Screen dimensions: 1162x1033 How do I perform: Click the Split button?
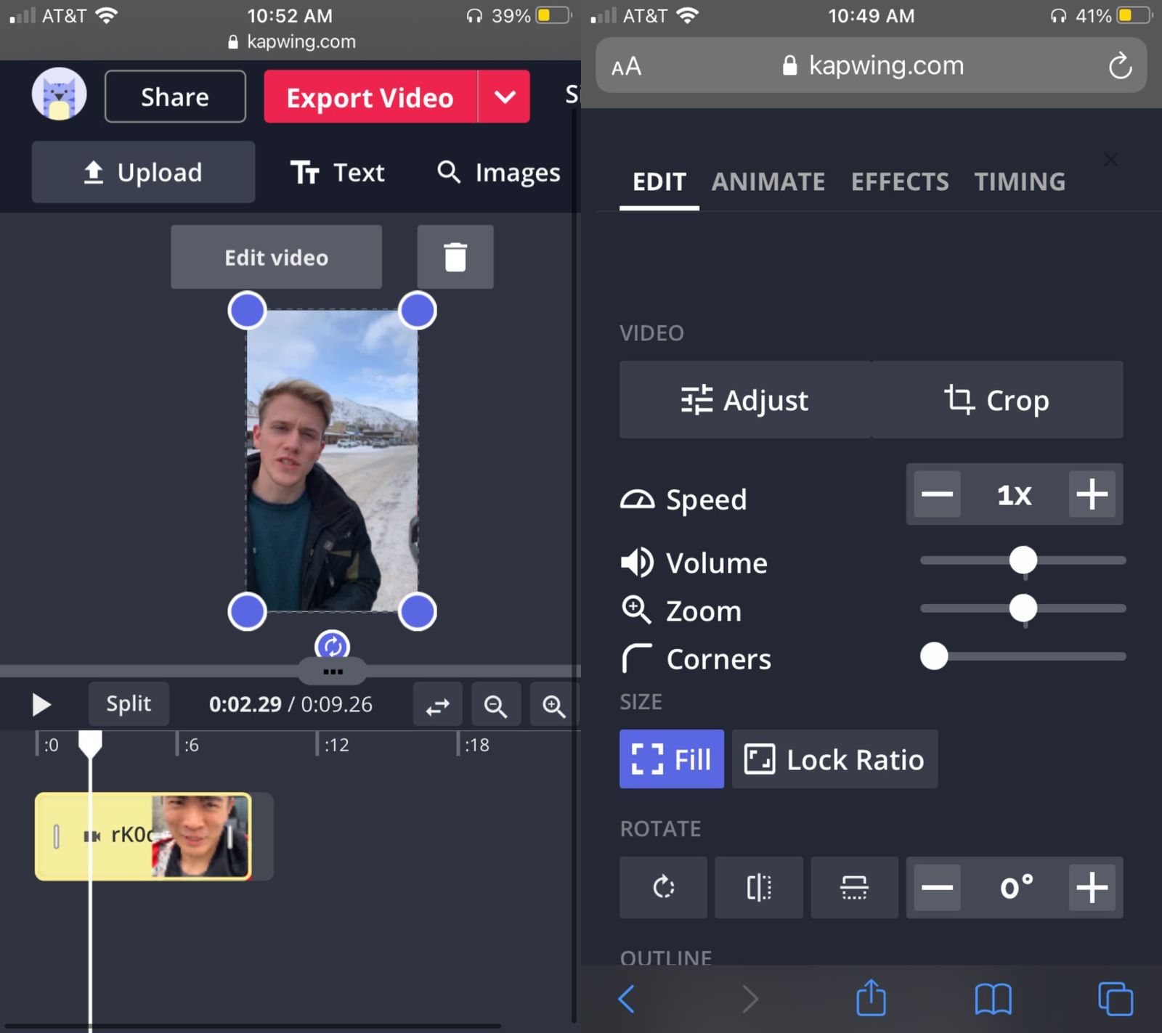pyautogui.click(x=129, y=703)
